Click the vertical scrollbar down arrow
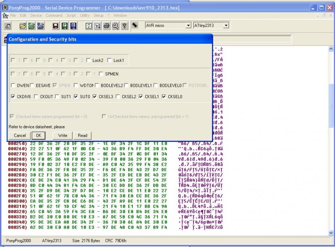335x247 pixels. 331,233
